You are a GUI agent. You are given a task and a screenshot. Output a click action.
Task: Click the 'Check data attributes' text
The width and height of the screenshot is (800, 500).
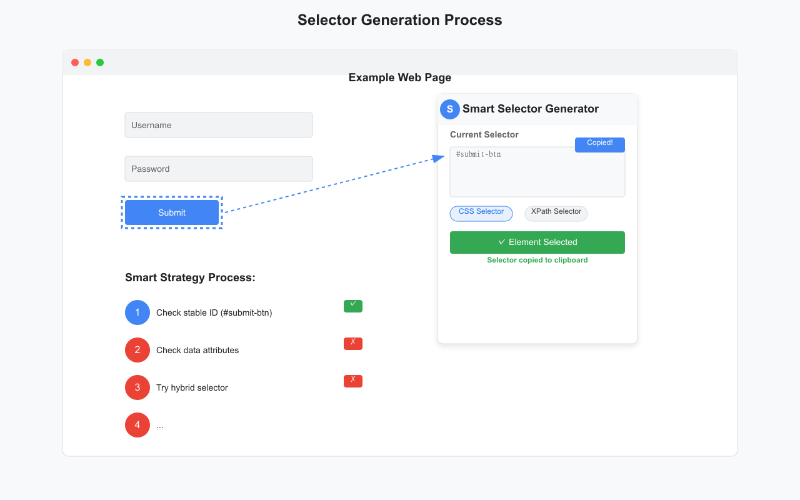coord(197,350)
